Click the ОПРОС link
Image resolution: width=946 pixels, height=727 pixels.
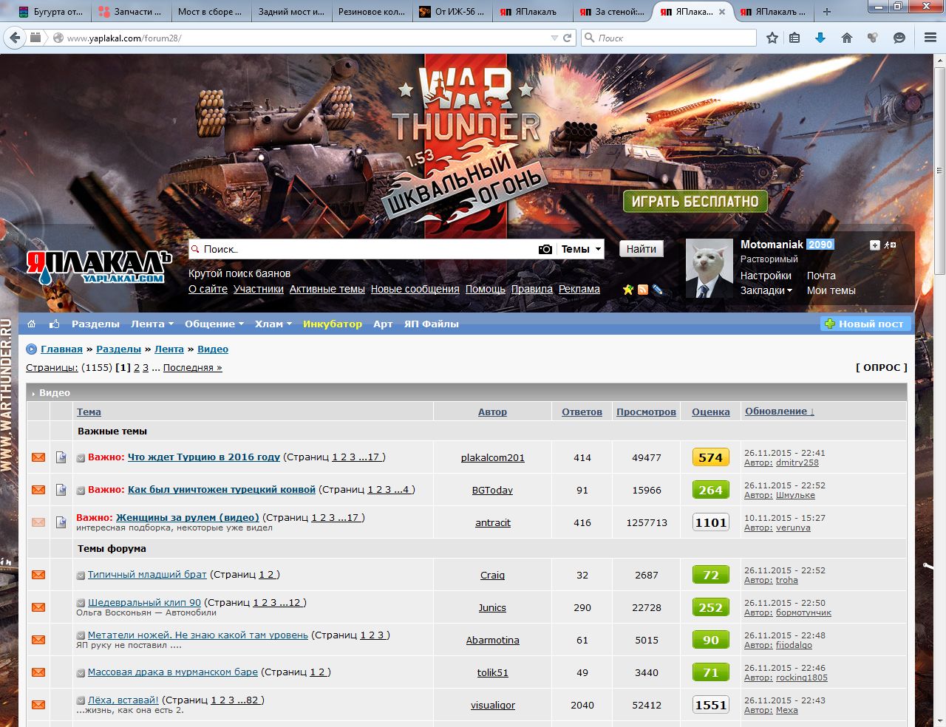(882, 367)
